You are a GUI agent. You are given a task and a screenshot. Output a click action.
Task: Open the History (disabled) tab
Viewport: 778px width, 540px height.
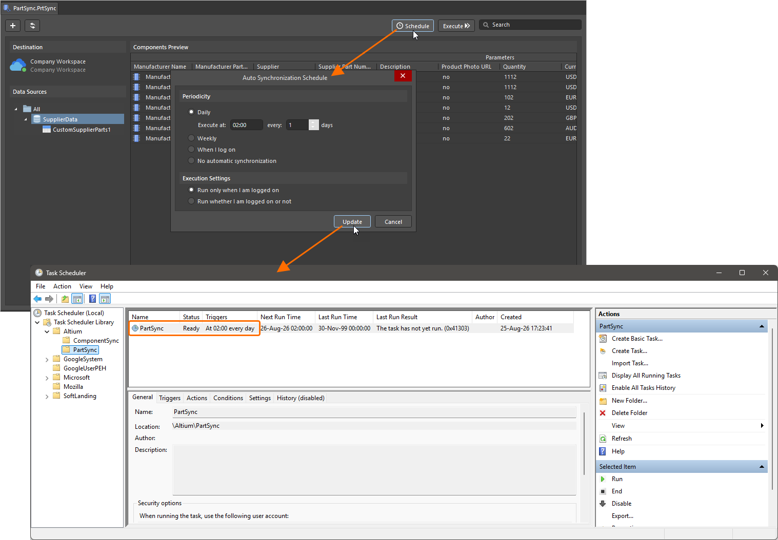pos(301,398)
